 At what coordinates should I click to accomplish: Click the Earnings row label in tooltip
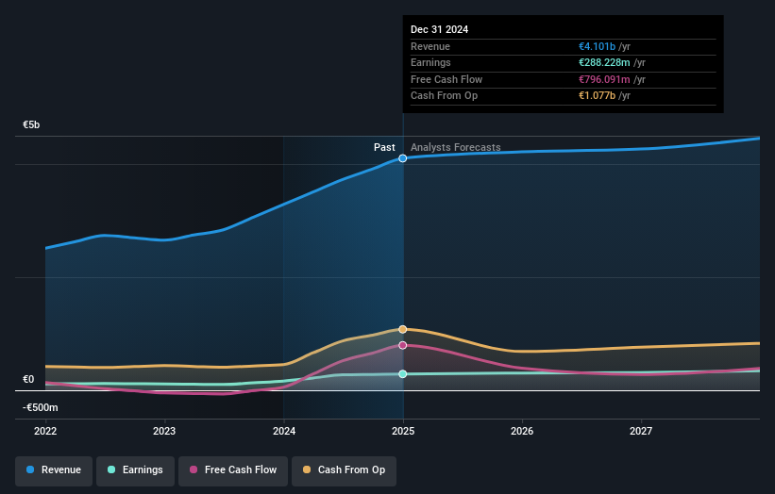point(431,62)
